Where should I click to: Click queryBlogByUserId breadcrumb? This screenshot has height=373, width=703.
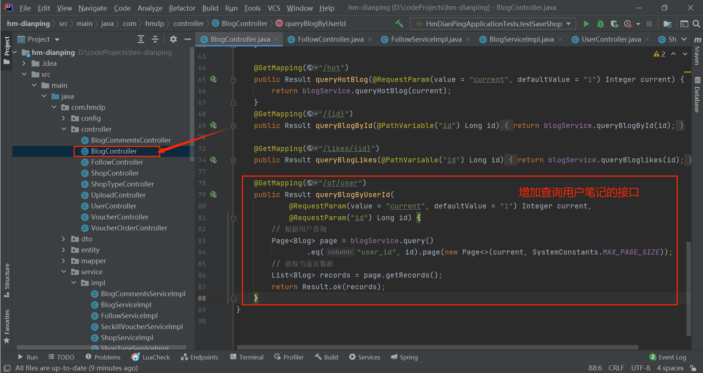(311, 23)
